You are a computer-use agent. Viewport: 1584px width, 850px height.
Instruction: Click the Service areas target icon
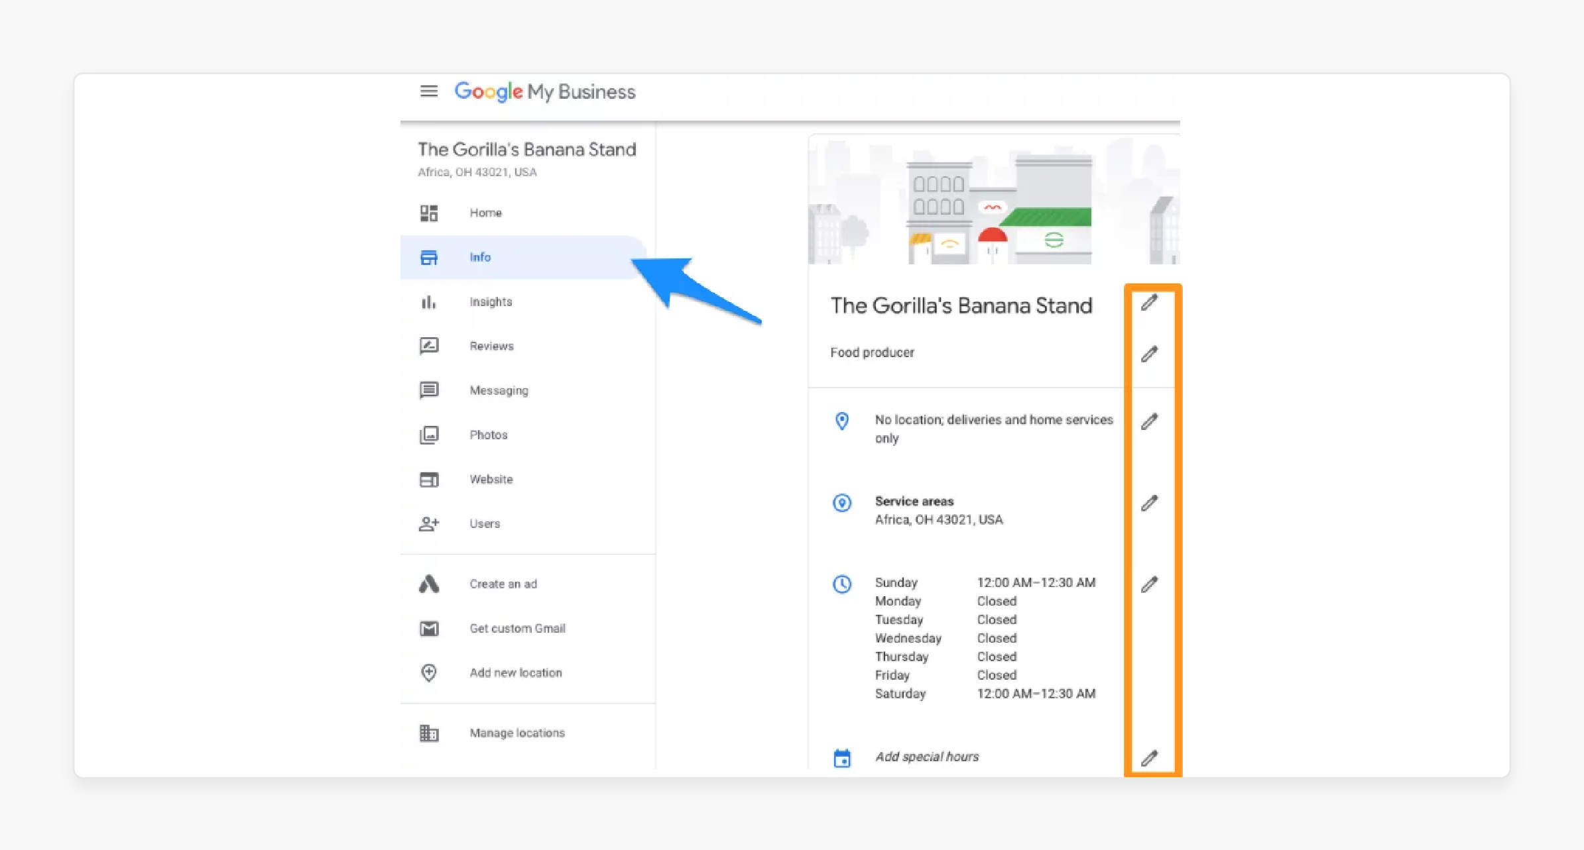pyautogui.click(x=842, y=503)
